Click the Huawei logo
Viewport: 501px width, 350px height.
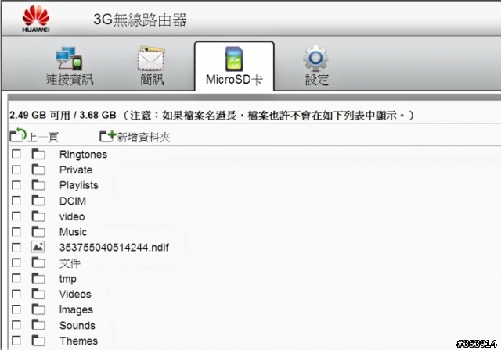(x=36, y=19)
